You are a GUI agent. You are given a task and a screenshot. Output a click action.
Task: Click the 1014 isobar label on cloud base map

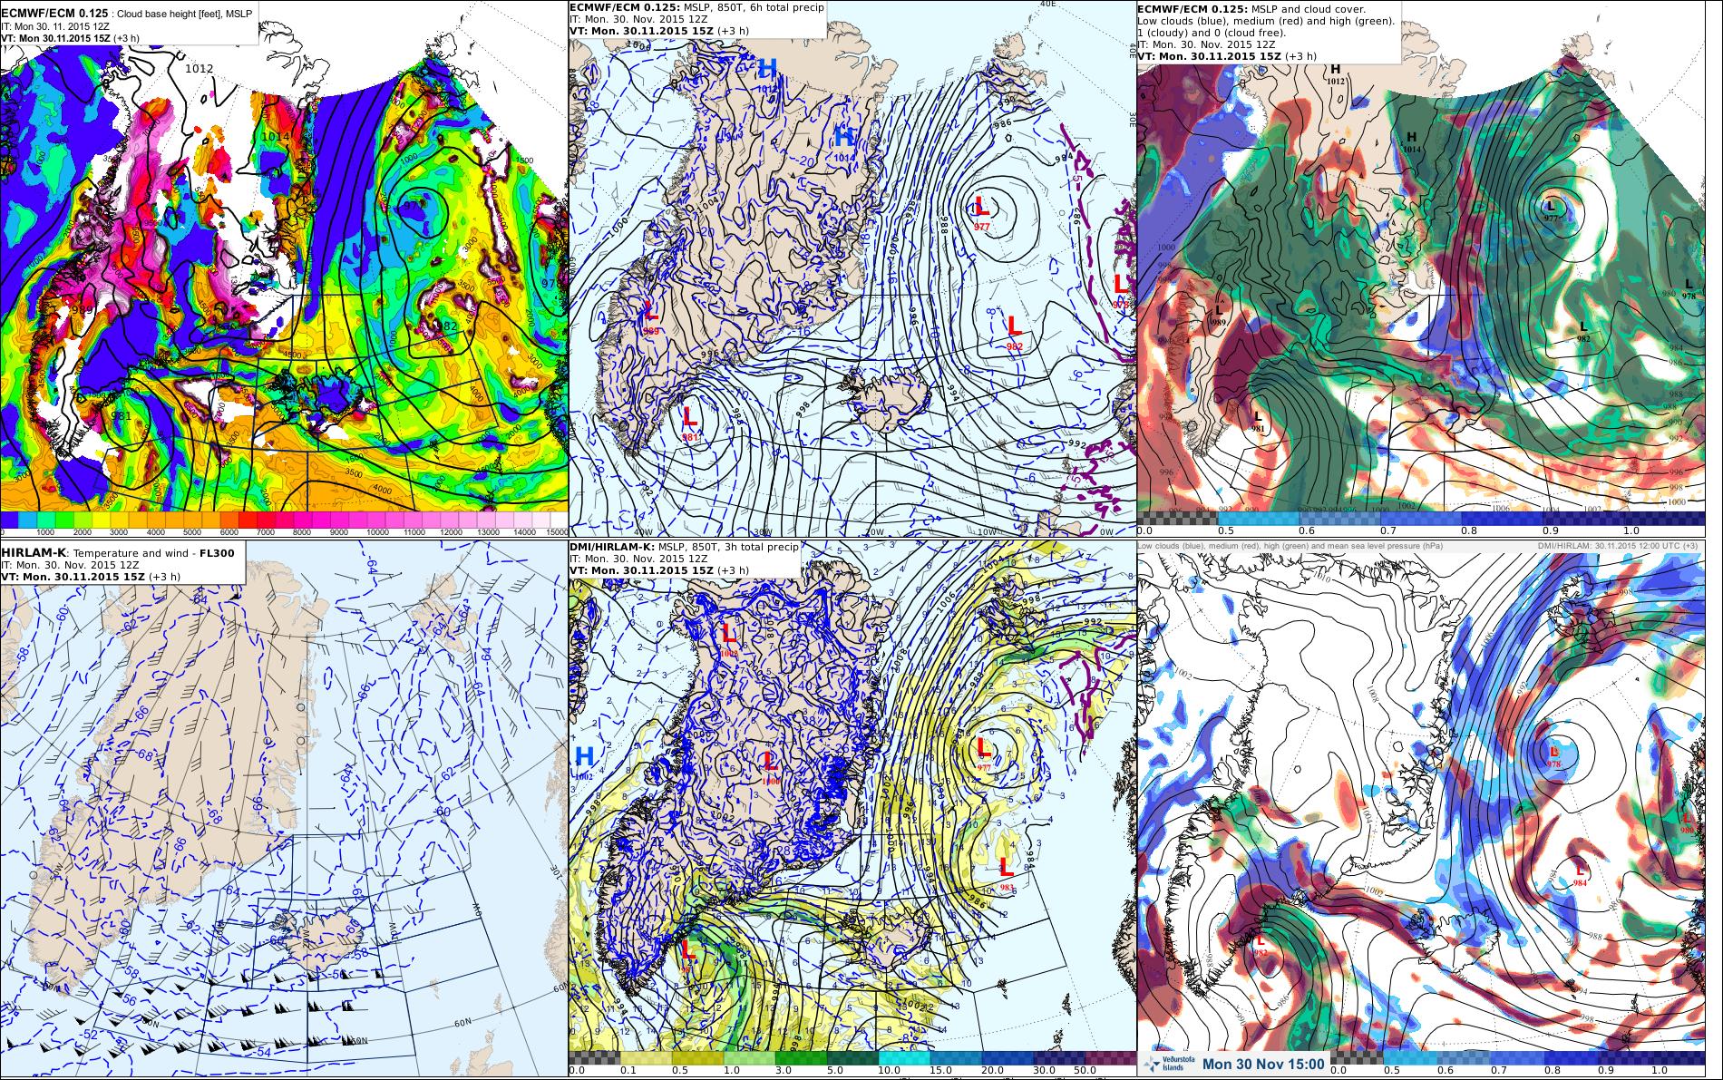coord(276,136)
